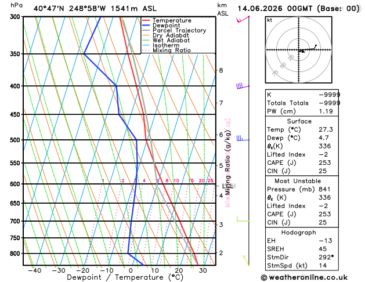Click the 500 hPa pressure level label
This screenshot has height=282, width=365.
[16, 140]
